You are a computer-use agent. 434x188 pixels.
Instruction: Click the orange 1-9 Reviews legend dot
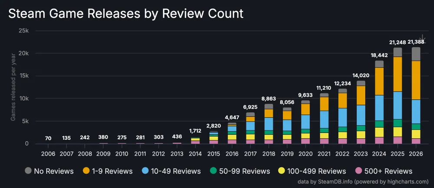pos(86,171)
